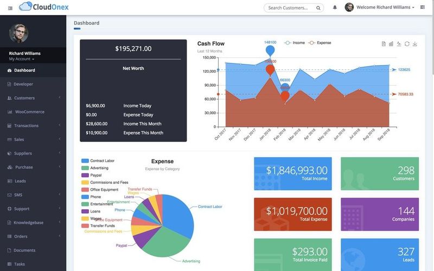
Task: Open the Total Invoice Paid card
Action: (x=293, y=255)
